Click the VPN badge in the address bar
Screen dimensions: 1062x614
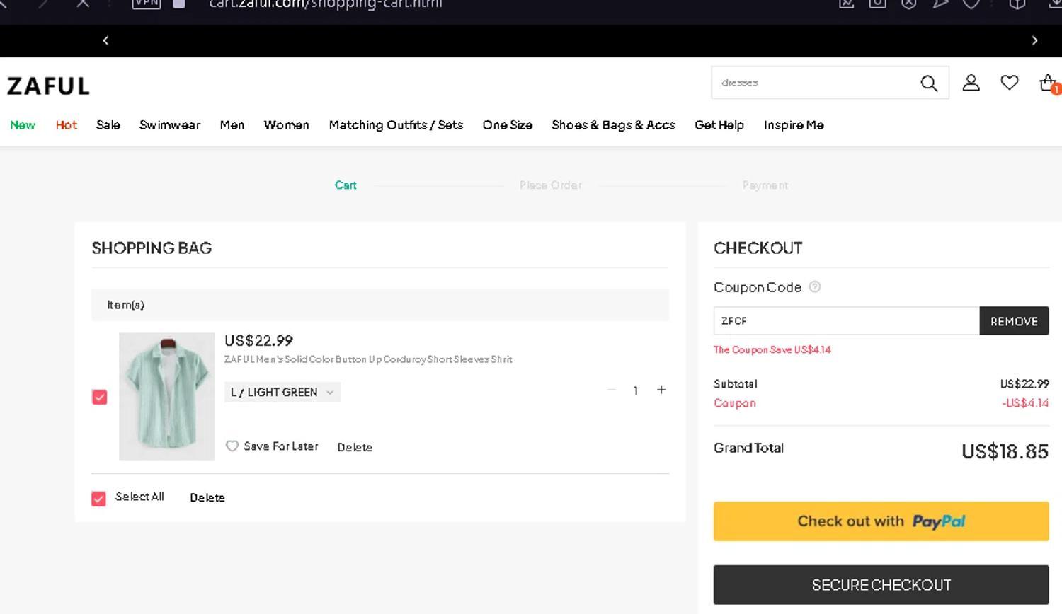point(147,4)
